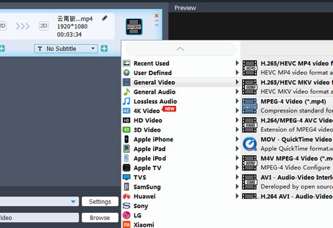This screenshot has width=333, height=228.
Task: Select the General Video category
Action: point(181,82)
